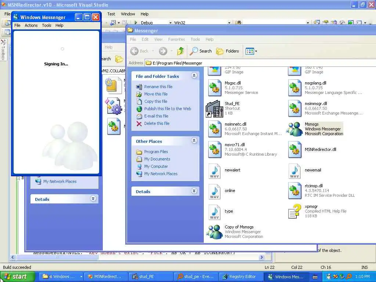Toggle Folders pane in Messenger explorer
The width and height of the screenshot is (376, 282).
(228, 51)
